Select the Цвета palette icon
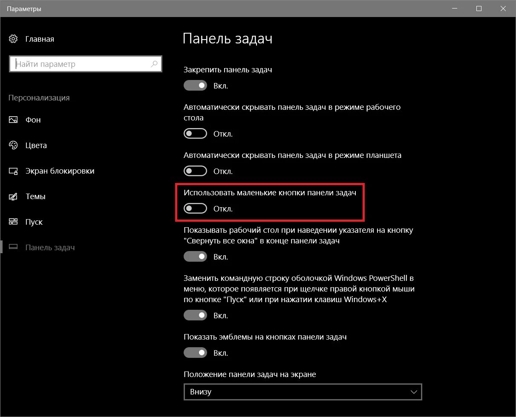The height and width of the screenshot is (417, 516). pos(13,146)
